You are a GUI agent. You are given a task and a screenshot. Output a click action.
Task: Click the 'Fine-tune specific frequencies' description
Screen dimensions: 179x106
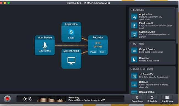pos(154,77)
